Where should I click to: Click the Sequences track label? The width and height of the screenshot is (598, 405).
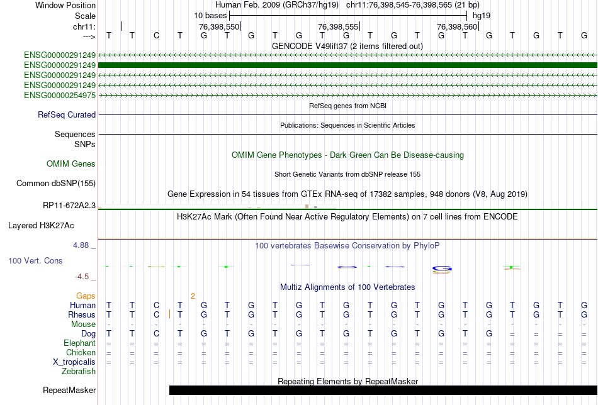(75, 135)
